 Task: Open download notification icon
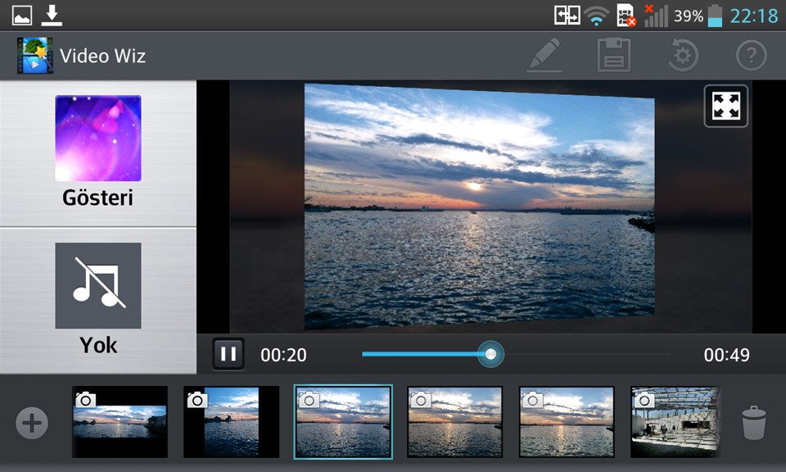(x=51, y=16)
